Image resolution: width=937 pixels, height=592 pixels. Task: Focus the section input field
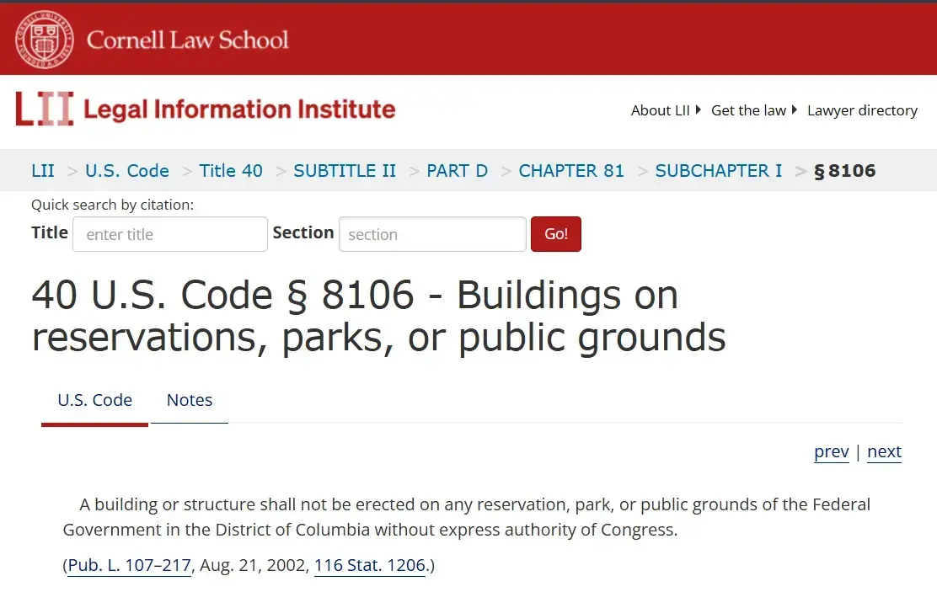coord(432,234)
